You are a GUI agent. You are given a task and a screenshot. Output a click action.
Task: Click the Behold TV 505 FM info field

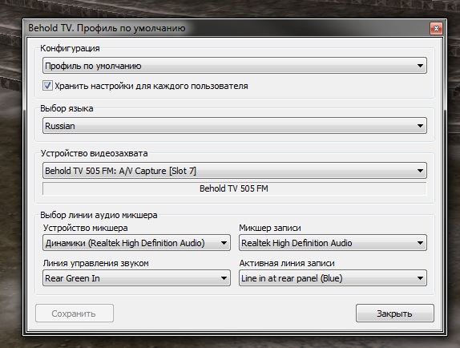234,188
